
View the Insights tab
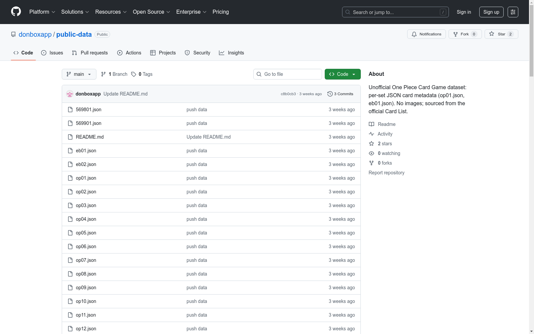[x=232, y=53]
